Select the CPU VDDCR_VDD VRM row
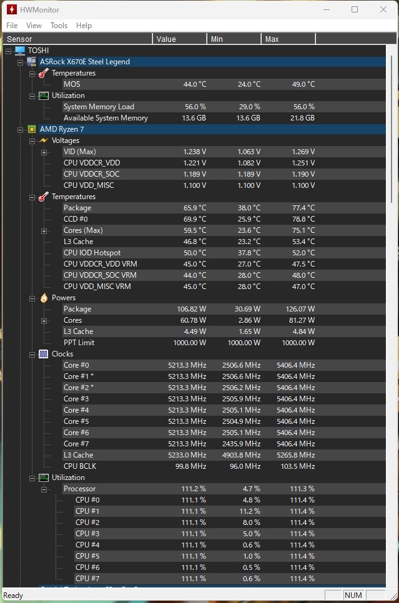The height and width of the screenshot is (603, 399). 224,264
